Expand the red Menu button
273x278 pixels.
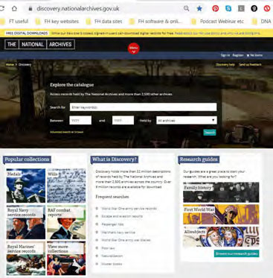pos(134,48)
